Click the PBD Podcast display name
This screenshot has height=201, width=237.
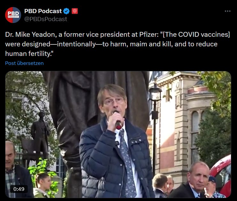pyautogui.click(x=43, y=11)
